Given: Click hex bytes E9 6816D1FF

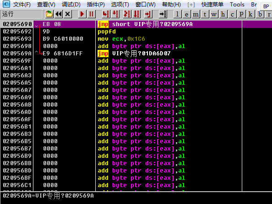Looking at the screenshot, I should coord(63,54).
